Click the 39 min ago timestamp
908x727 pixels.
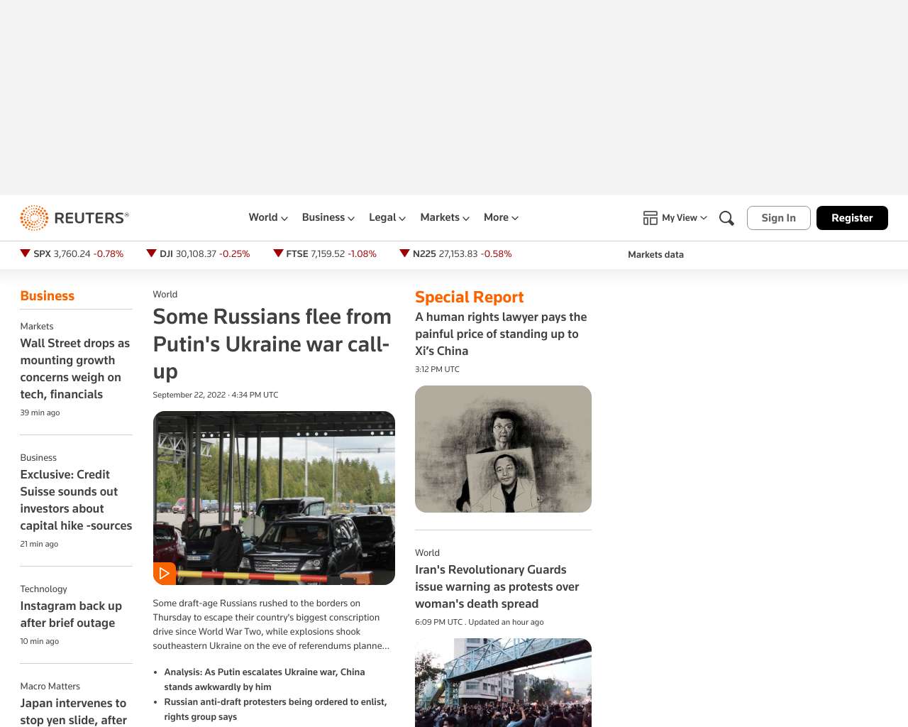point(40,412)
